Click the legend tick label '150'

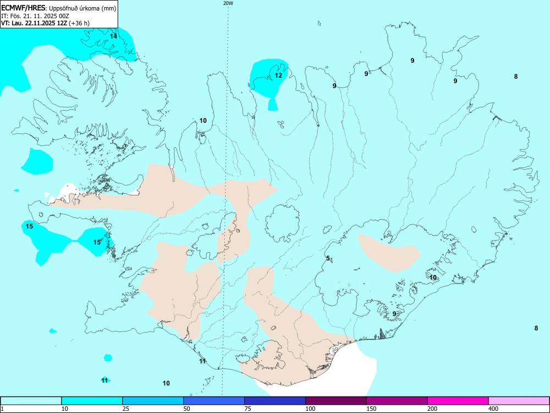point(371,409)
